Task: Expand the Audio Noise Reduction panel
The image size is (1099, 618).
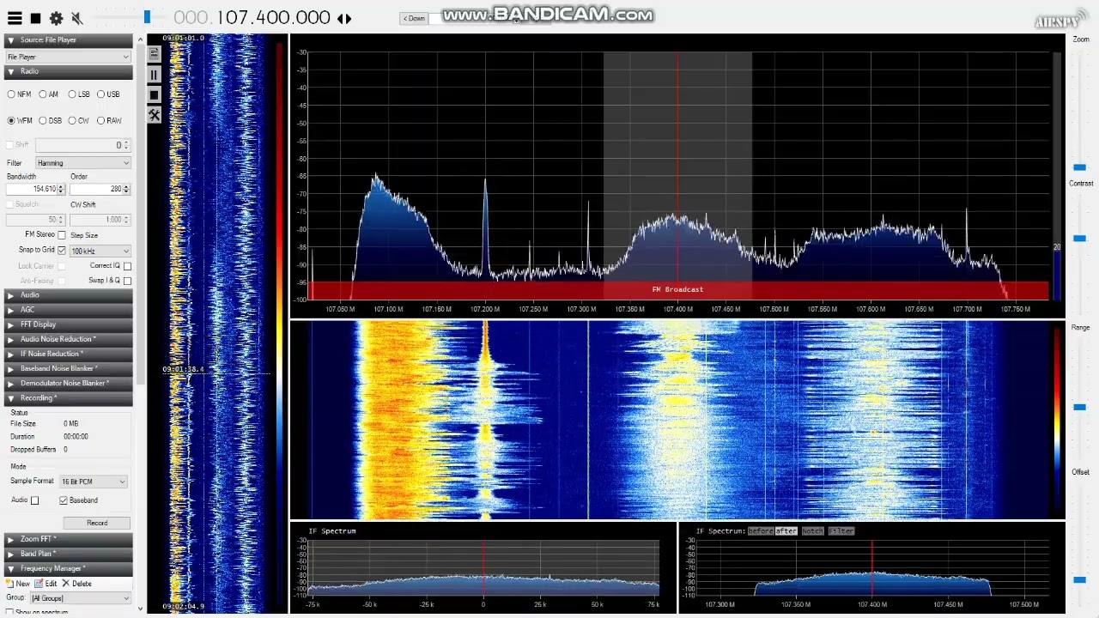Action: (69, 339)
